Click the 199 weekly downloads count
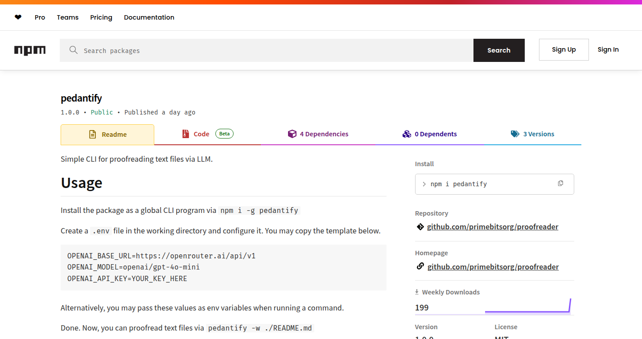This screenshot has width=642, height=339. point(422,307)
